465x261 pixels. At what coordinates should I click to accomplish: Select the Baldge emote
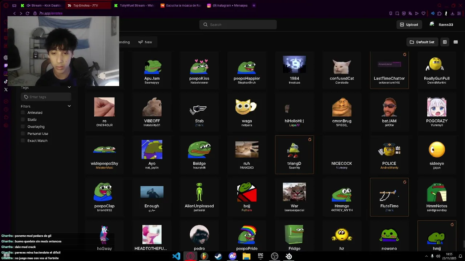pyautogui.click(x=199, y=155)
